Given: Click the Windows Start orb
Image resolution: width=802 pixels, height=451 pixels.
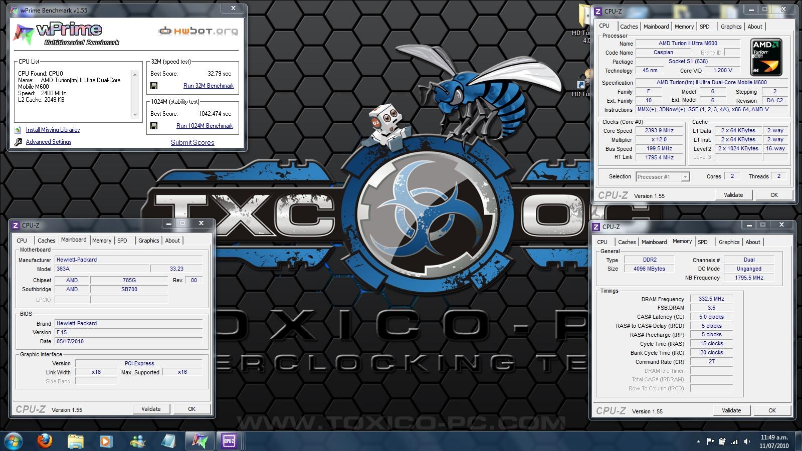Looking at the screenshot, I should tap(14, 440).
